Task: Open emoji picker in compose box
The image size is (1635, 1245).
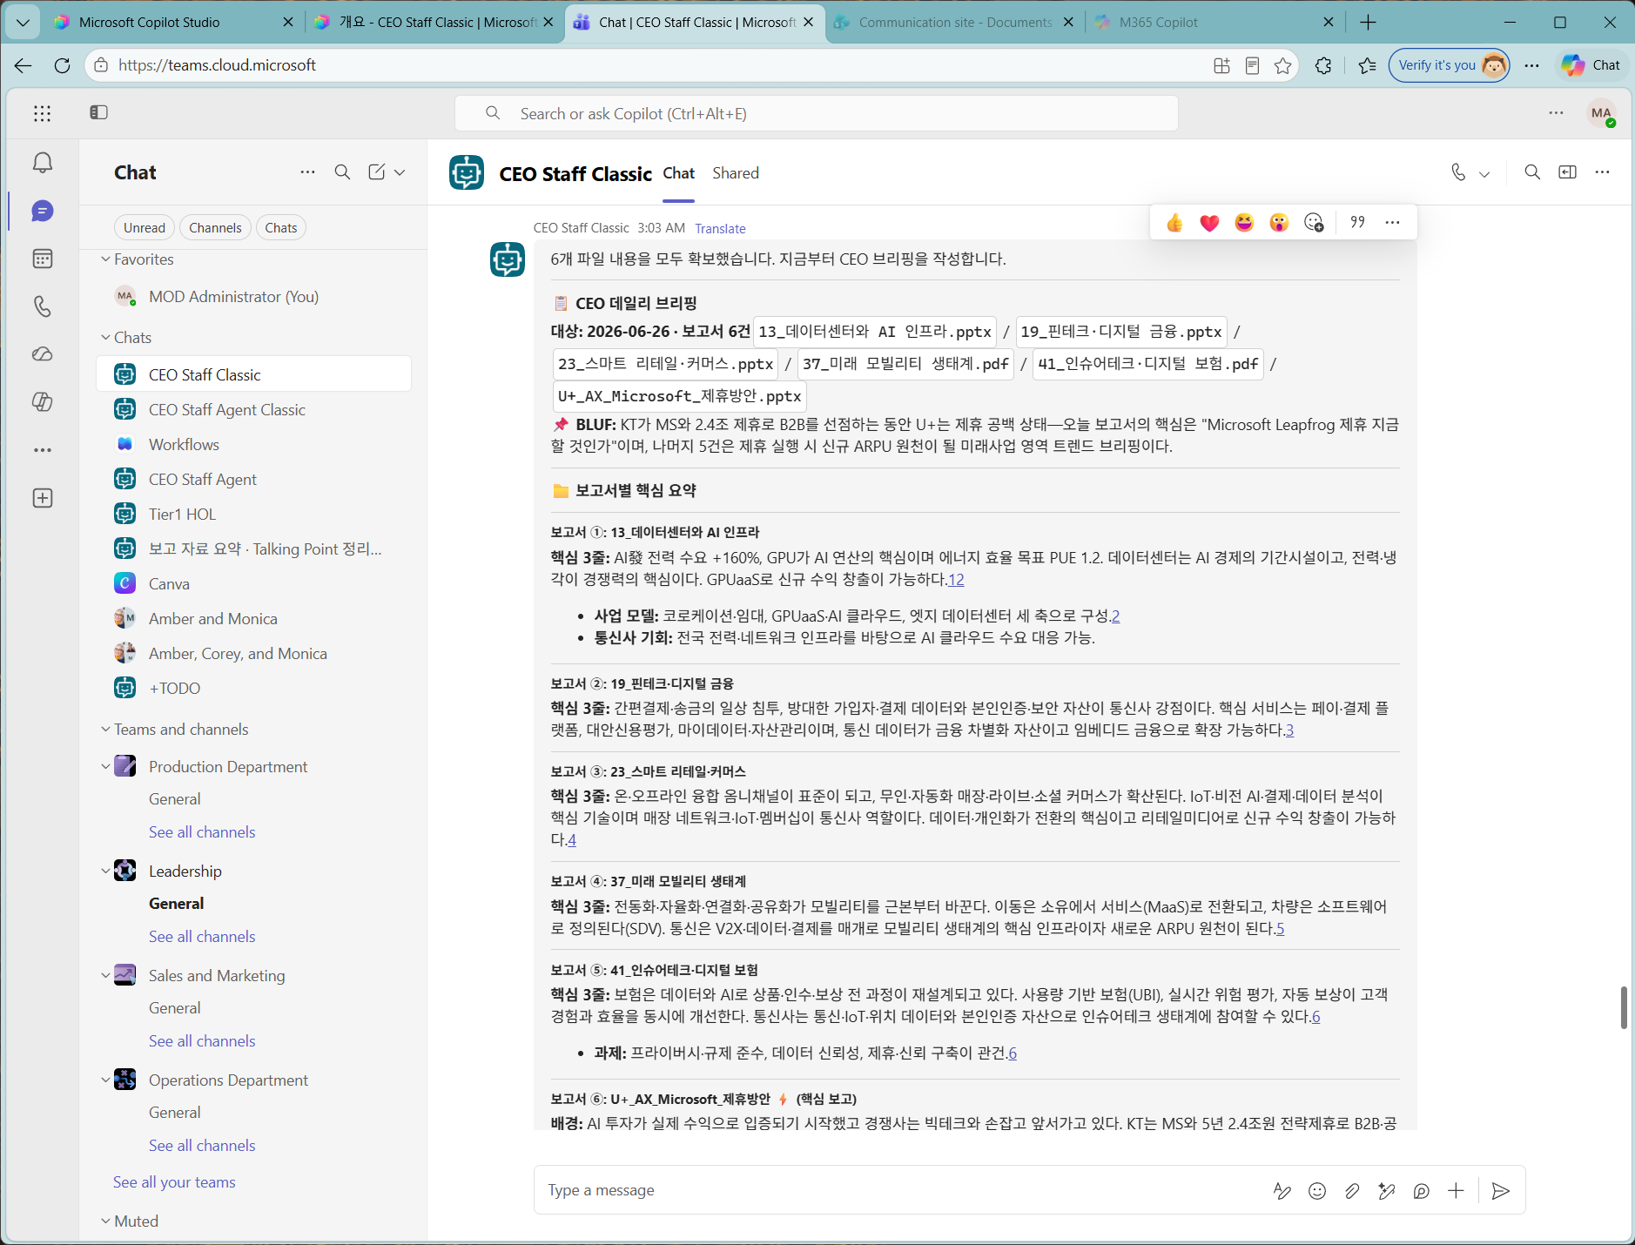Action: [x=1317, y=1191]
